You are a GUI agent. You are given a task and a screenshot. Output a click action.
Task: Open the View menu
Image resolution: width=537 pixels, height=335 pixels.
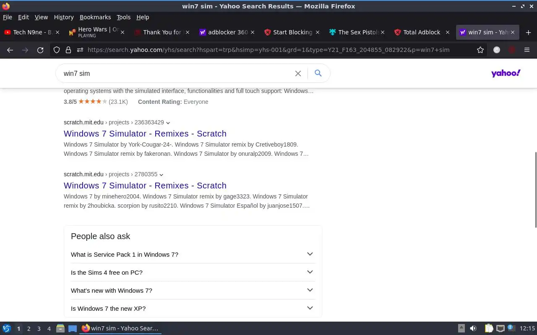[x=41, y=17]
